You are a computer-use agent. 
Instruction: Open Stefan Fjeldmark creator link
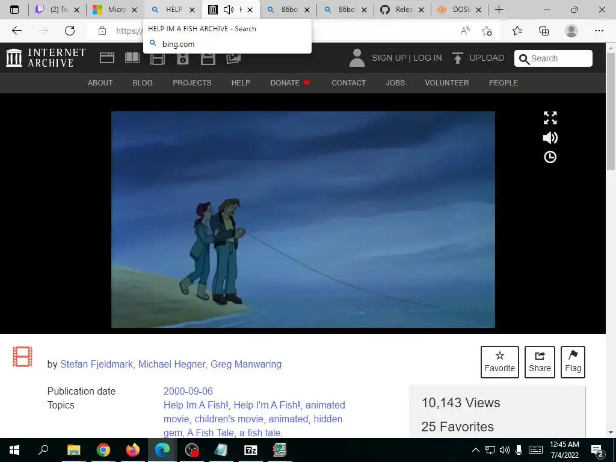tap(96, 364)
